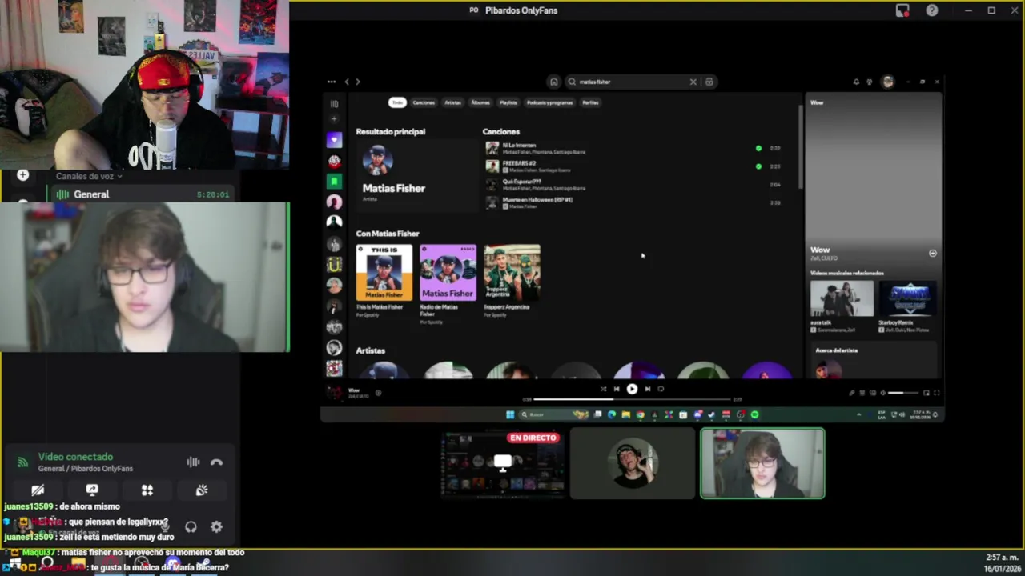Select the Álbumes filter tab
1025x576 pixels.
tap(480, 102)
